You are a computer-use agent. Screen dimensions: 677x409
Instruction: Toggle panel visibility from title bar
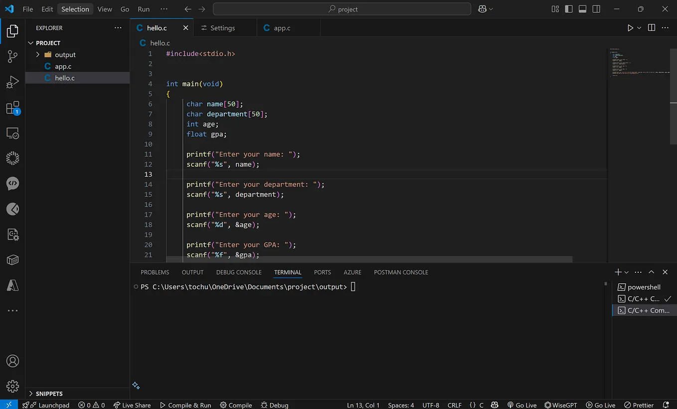point(582,9)
